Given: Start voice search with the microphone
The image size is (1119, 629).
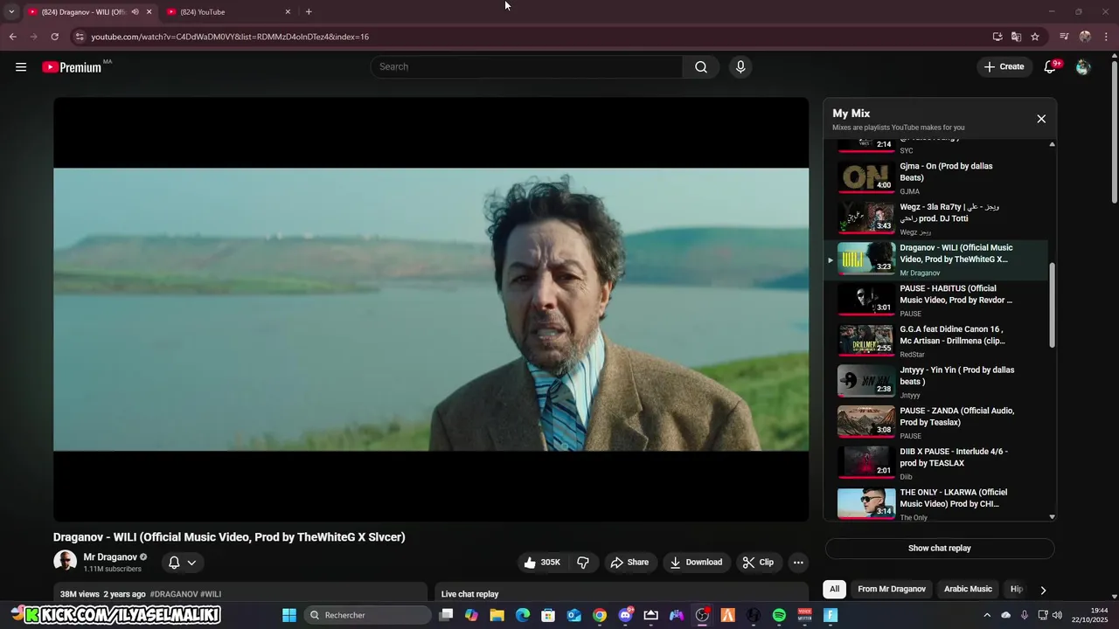Looking at the screenshot, I should 740,67.
